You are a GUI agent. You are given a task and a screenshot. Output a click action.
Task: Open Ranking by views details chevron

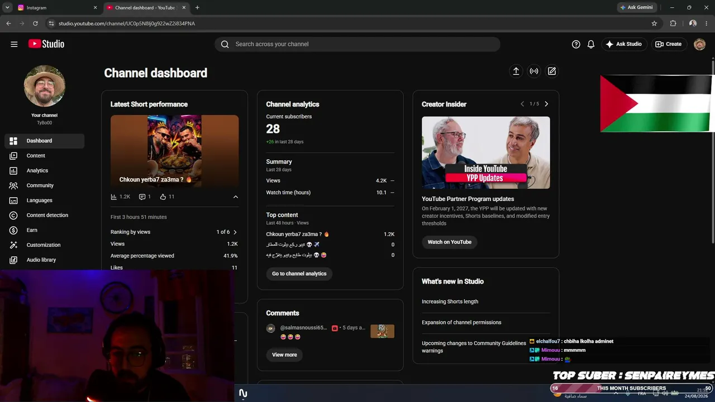[x=235, y=232]
